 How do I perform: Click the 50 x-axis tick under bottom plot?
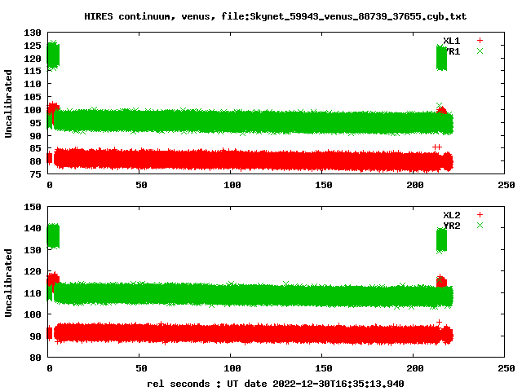[x=141, y=368]
